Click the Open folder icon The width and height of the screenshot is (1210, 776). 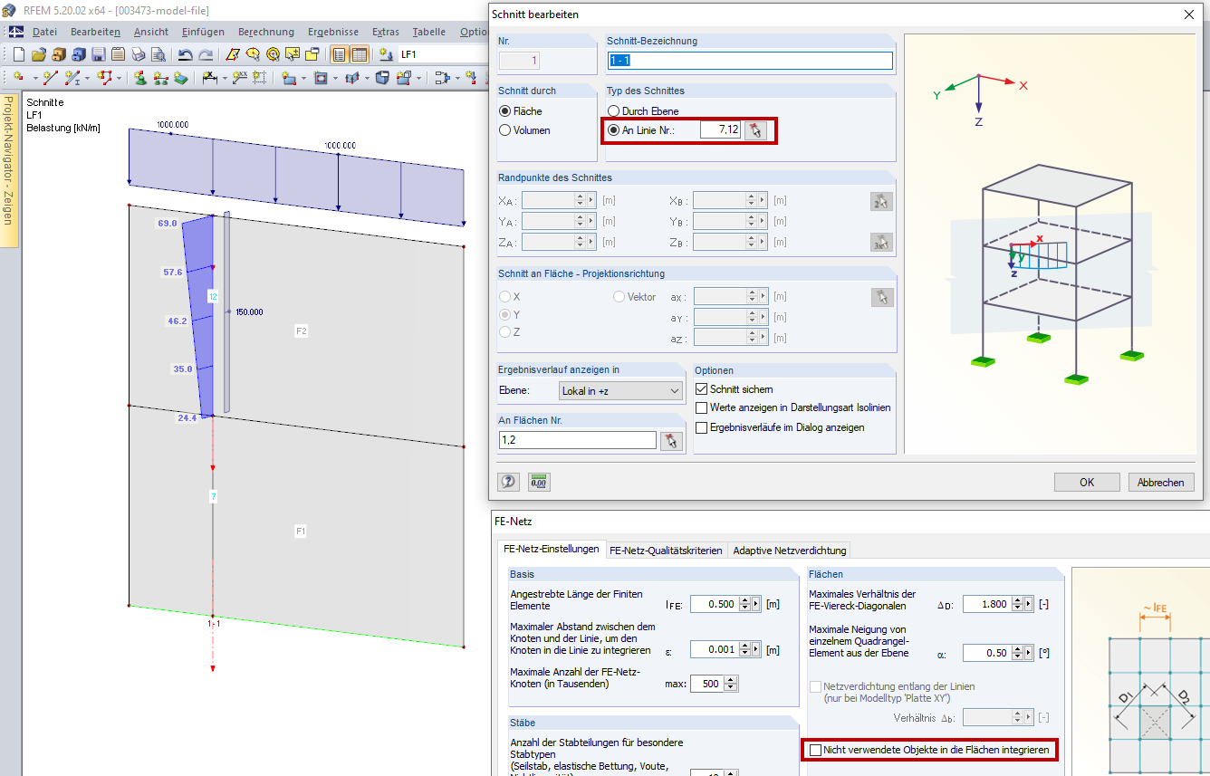(38, 54)
